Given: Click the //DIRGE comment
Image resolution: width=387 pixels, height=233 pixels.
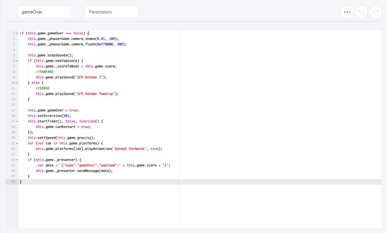Looking at the screenshot, I should (x=43, y=88).
